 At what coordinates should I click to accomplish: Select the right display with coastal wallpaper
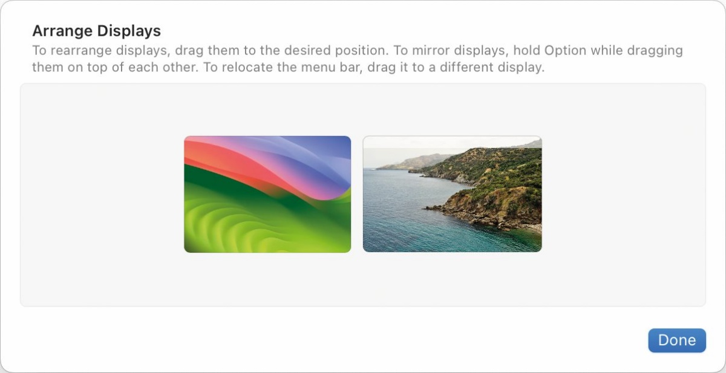(x=452, y=194)
